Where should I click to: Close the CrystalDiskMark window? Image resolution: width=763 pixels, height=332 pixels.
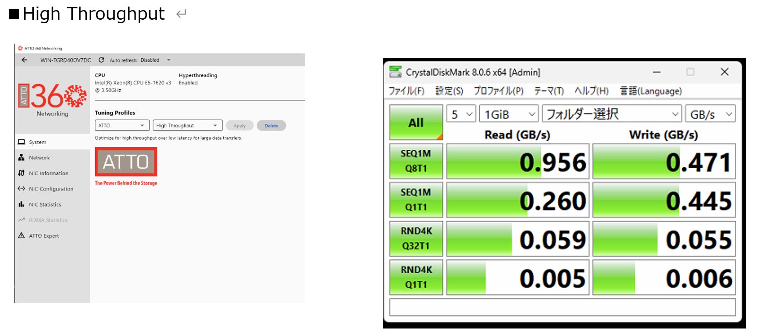pos(724,72)
